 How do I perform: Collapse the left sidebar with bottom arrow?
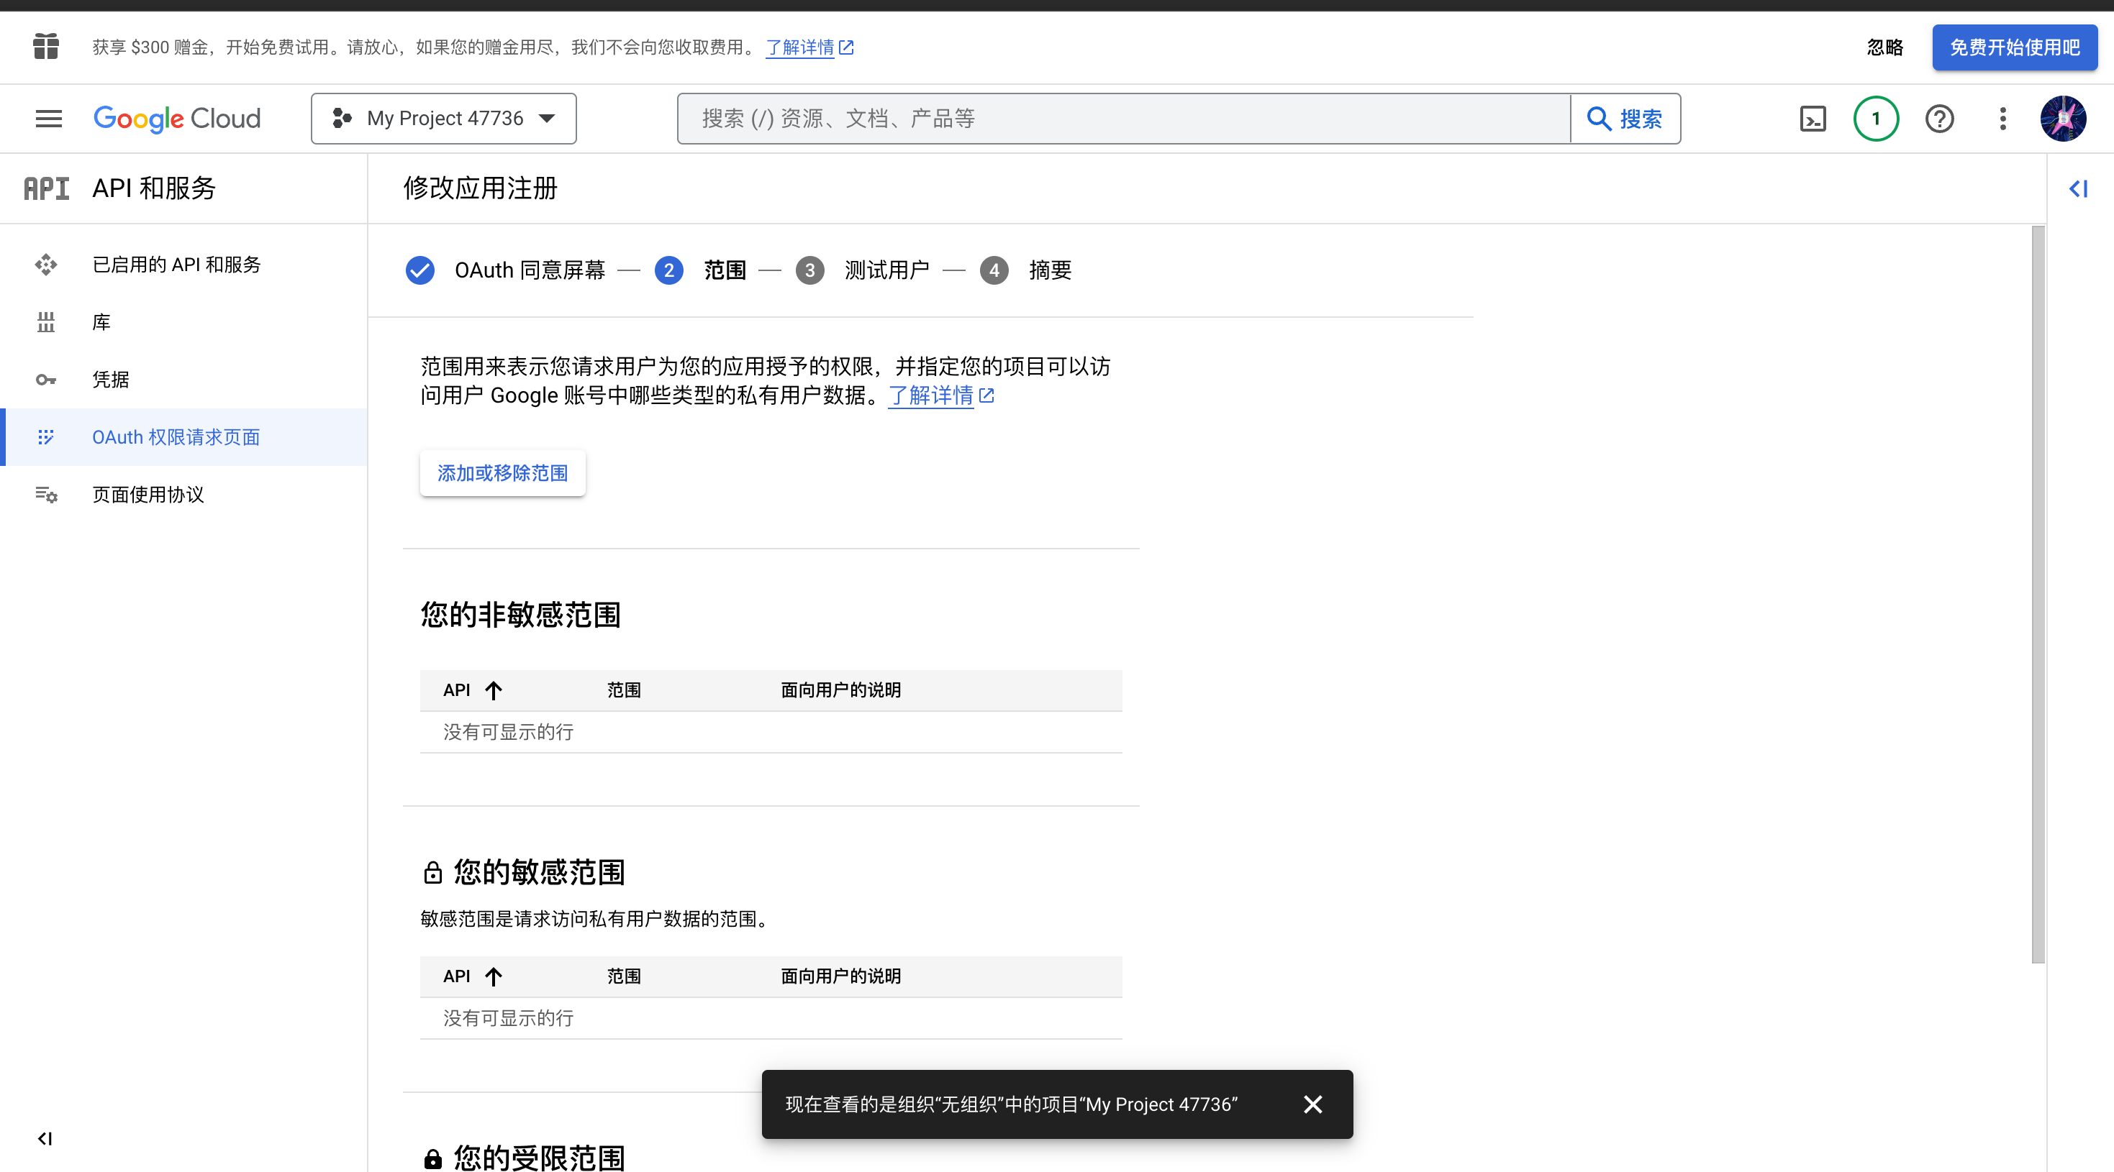[45, 1138]
